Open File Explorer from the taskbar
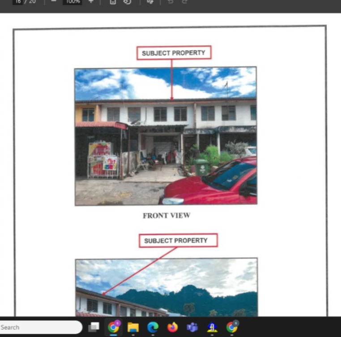Image resolution: width=341 pixels, height=337 pixels. [133, 328]
